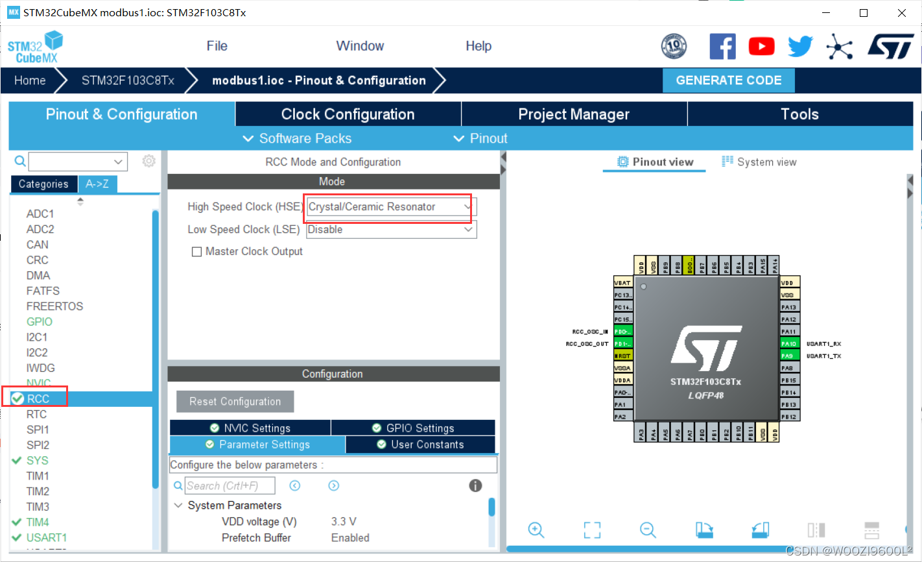Click the zoom in magnifier icon
The height and width of the screenshot is (562, 922).
(x=536, y=530)
